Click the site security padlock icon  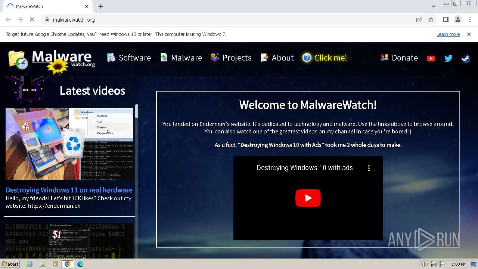[x=47, y=19]
